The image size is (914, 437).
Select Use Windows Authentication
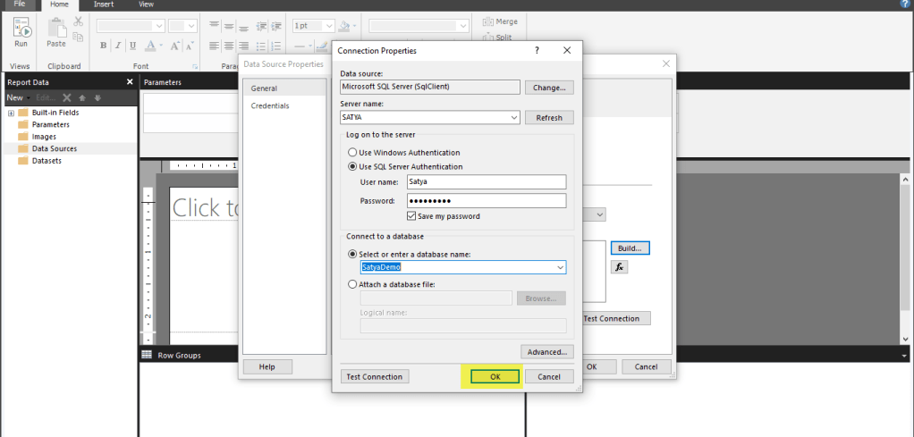click(x=352, y=153)
